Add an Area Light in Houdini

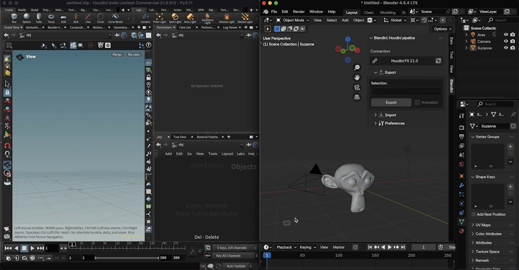pyautogui.click(x=190, y=18)
